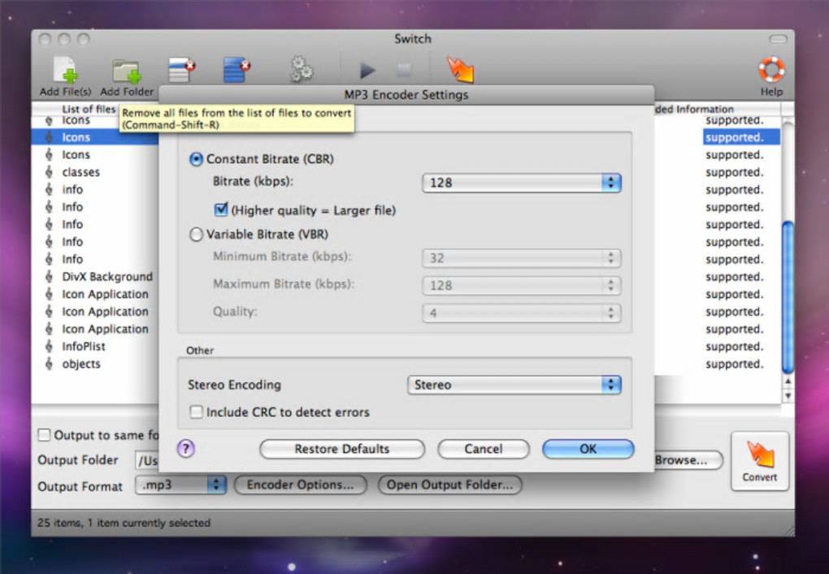The image size is (829, 574).
Task: Click the toolbar toggle pill in title bar
Action: 778,39
